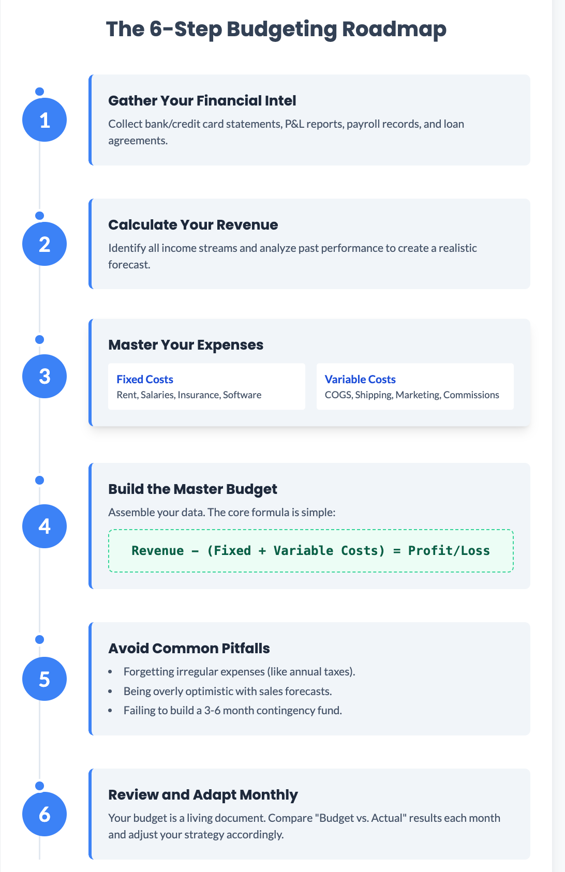
Task: Click the Variable Costs heading link
Action: 360,379
